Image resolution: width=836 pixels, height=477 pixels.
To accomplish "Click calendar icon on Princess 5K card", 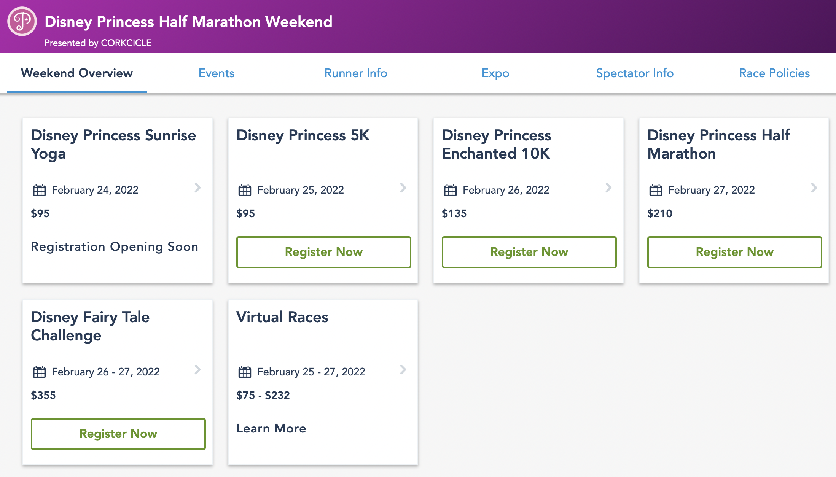I will point(245,190).
